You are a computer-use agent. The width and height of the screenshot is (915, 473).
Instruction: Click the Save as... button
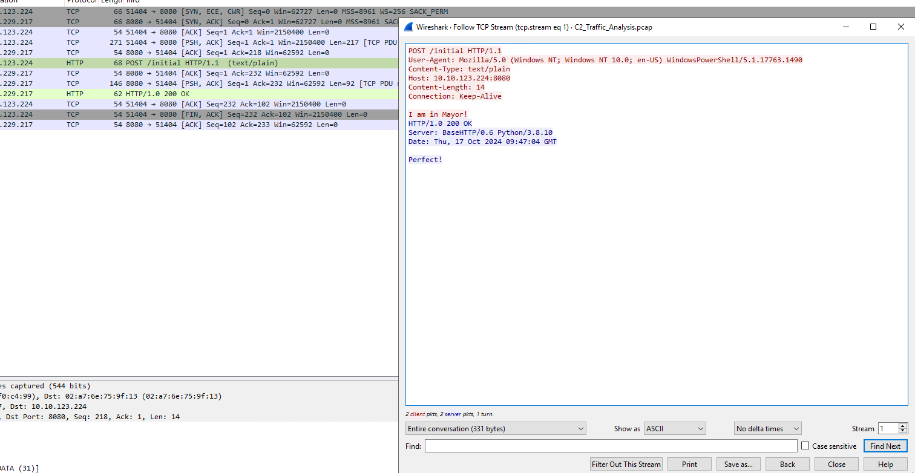click(x=738, y=465)
